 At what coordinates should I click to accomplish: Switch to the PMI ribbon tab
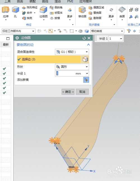coord(70,1)
